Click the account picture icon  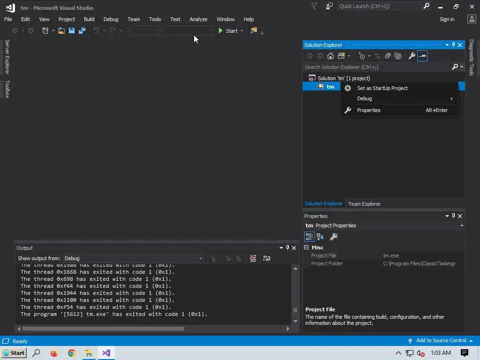(472, 19)
